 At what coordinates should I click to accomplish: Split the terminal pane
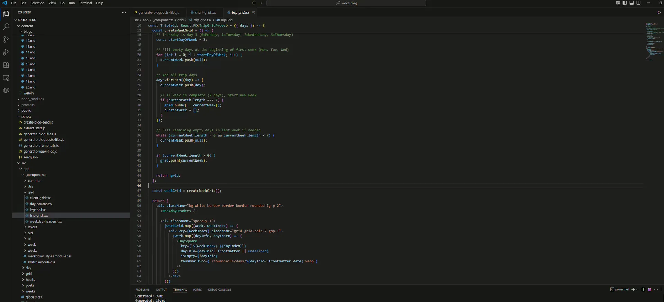tap(643, 290)
